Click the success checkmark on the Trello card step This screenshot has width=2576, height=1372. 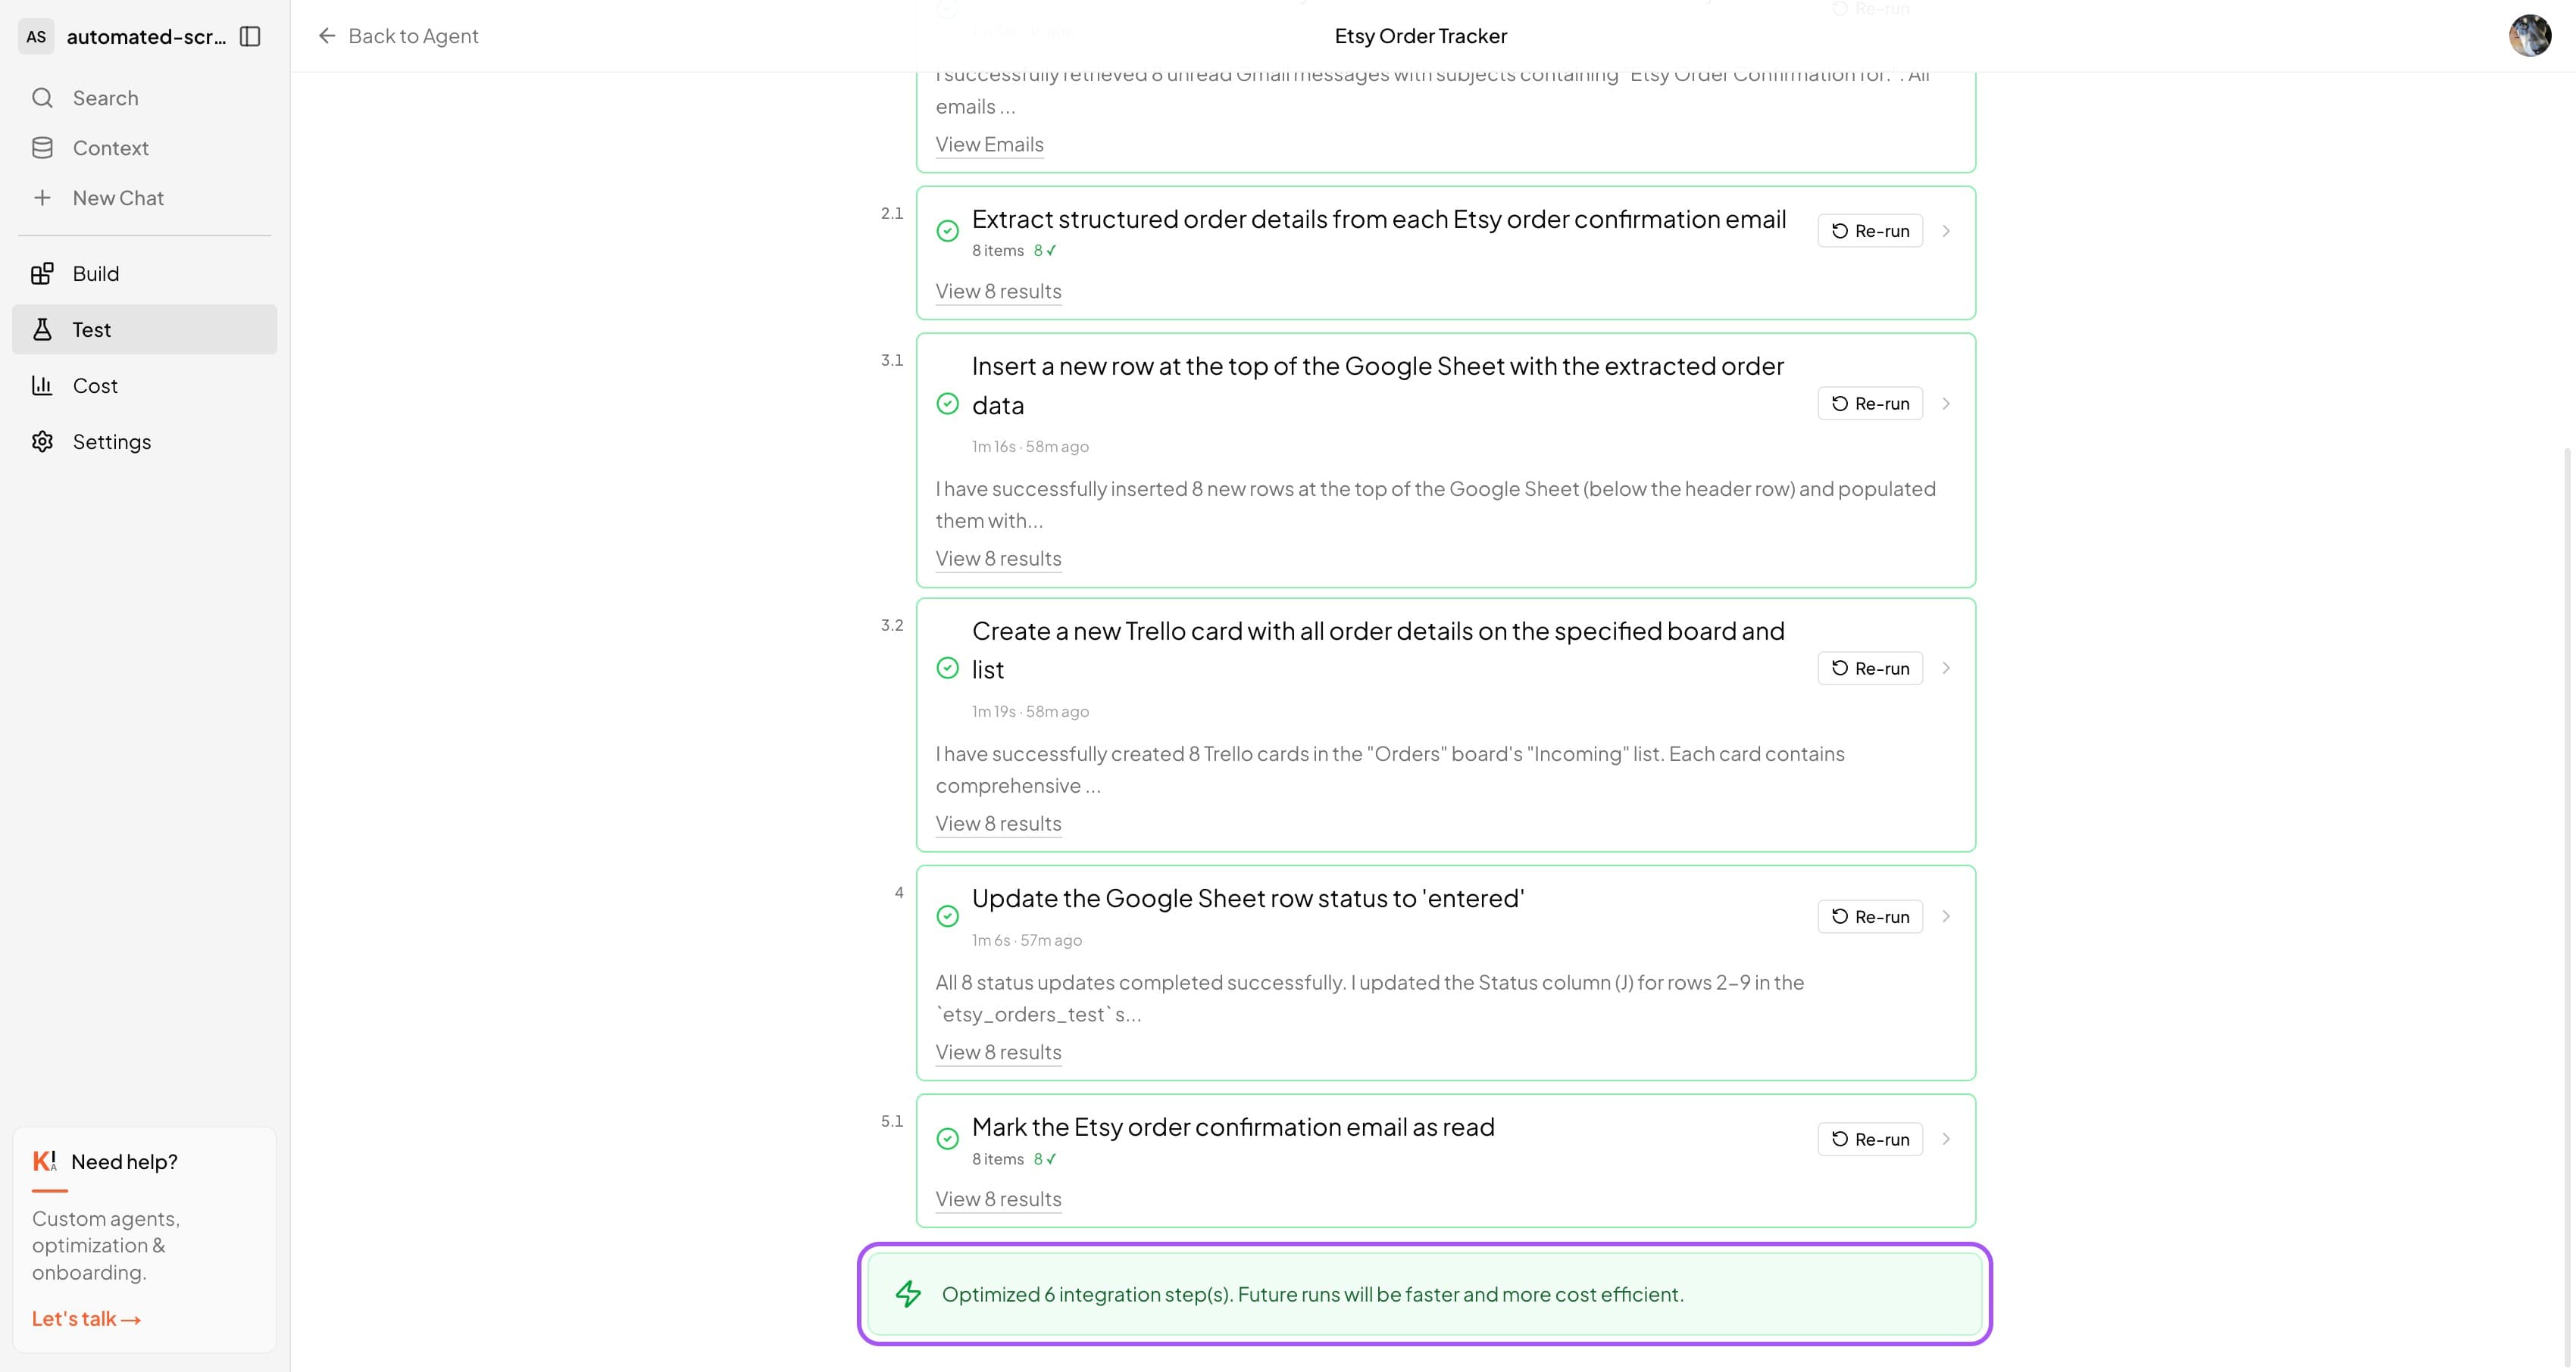948,669
